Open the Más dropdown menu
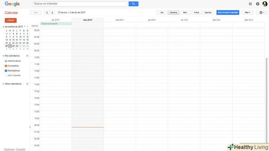 click(x=247, y=13)
